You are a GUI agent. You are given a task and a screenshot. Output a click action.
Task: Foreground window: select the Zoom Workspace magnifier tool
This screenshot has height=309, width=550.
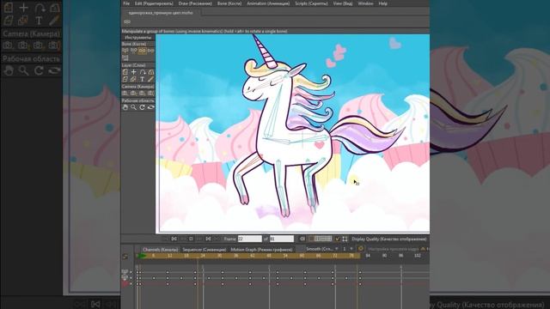coord(134,107)
